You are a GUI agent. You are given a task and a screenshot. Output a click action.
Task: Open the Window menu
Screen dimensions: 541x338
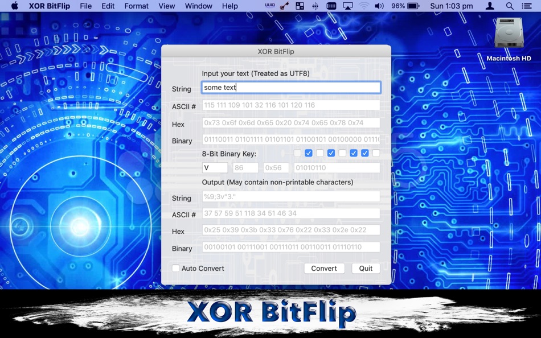[x=199, y=6]
